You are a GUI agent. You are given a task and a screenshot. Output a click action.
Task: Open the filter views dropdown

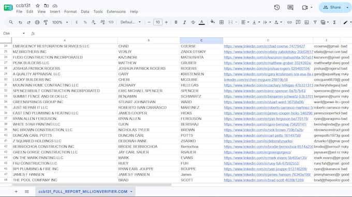(x=325, y=22)
